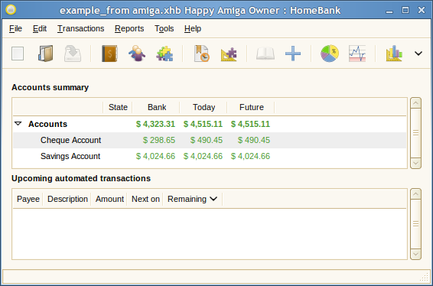This screenshot has height=286, width=433.
Task: Click accounts summary scrollbar down arrow
Action: click(415, 163)
